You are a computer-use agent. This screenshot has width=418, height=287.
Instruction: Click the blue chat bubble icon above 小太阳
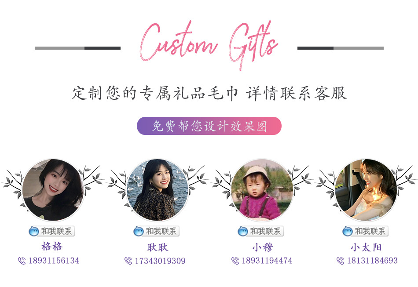pos(348,231)
